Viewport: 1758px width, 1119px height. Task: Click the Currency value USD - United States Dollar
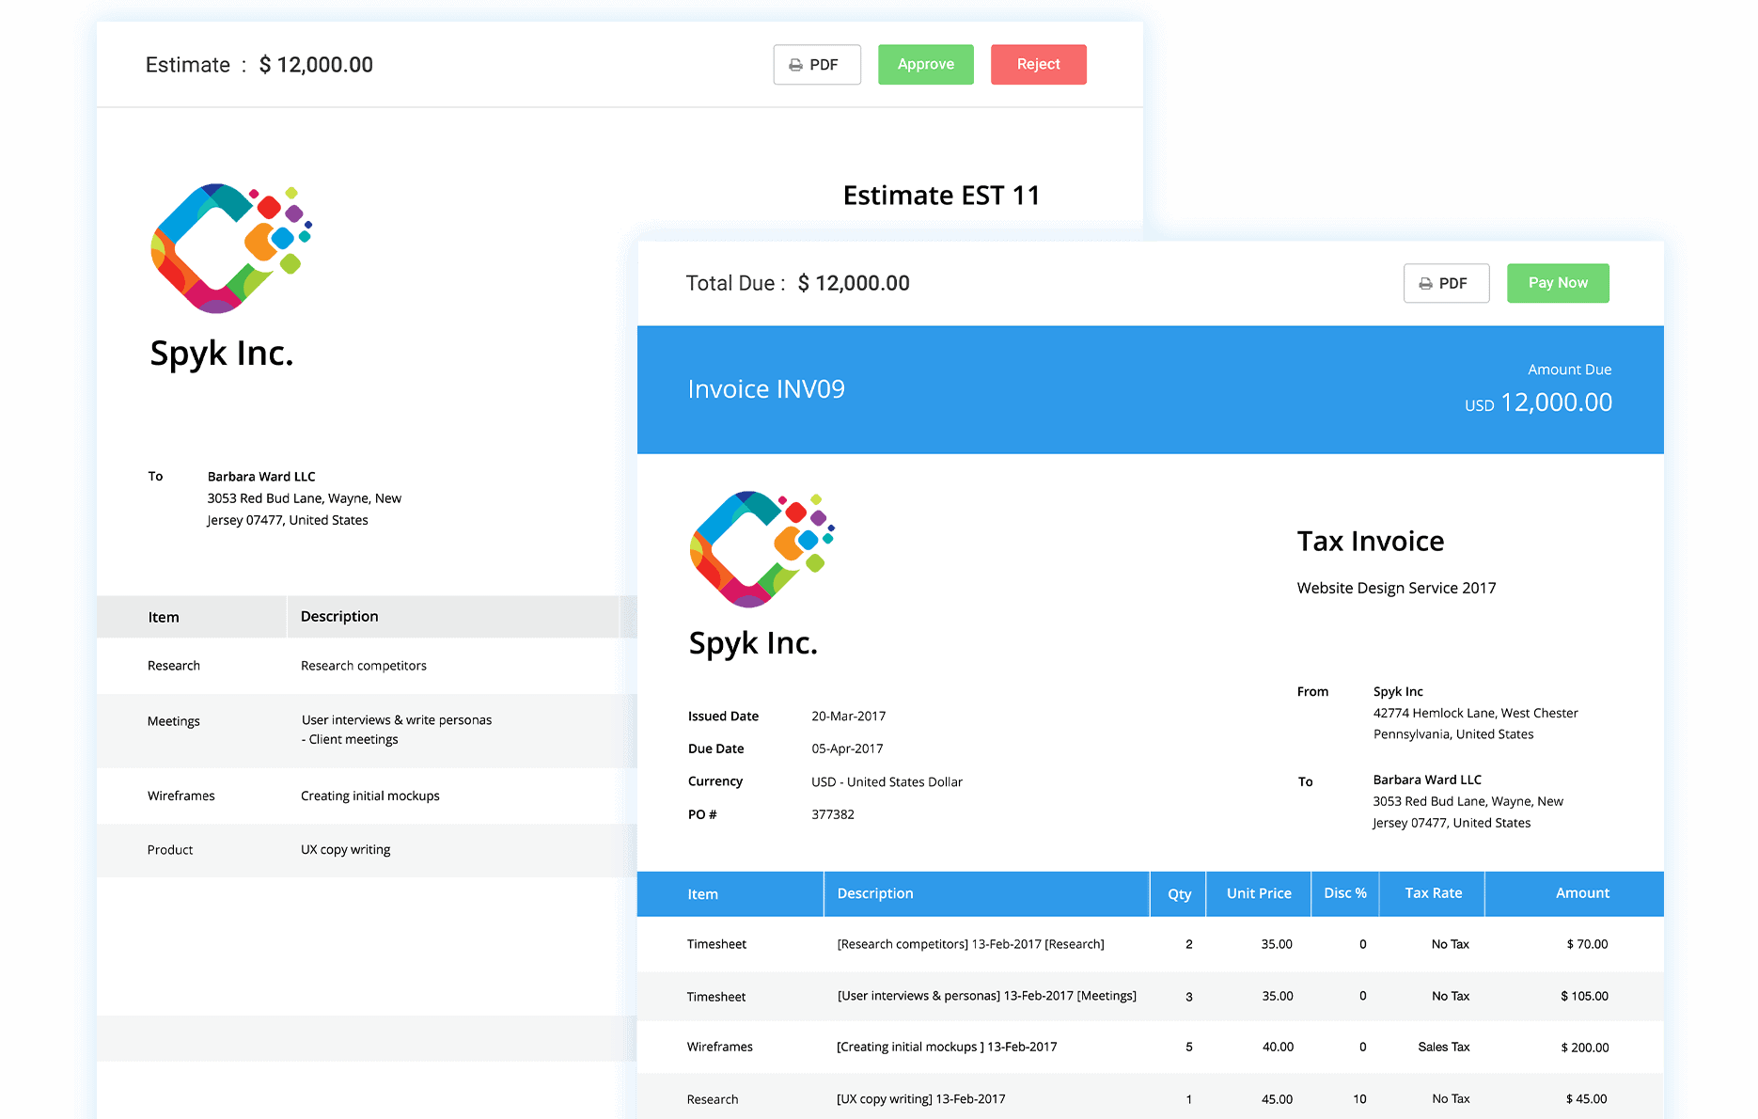pos(887,782)
